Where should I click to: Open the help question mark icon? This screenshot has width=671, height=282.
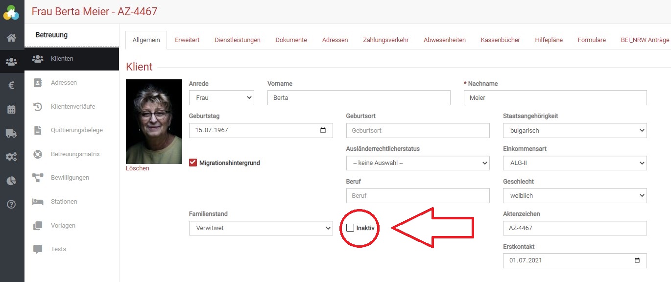tap(11, 204)
